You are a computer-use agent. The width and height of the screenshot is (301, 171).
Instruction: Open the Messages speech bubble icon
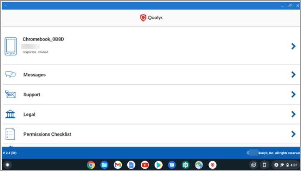coord(10,74)
